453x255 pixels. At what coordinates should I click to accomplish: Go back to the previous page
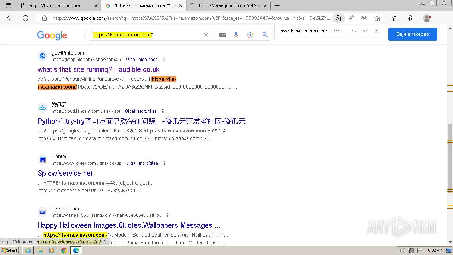pos(10,18)
